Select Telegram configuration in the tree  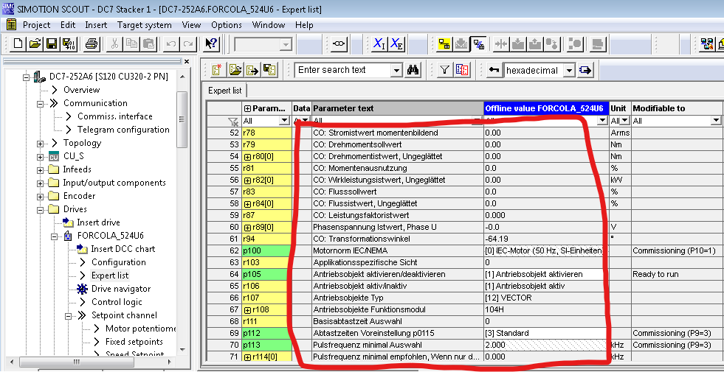pos(123,130)
